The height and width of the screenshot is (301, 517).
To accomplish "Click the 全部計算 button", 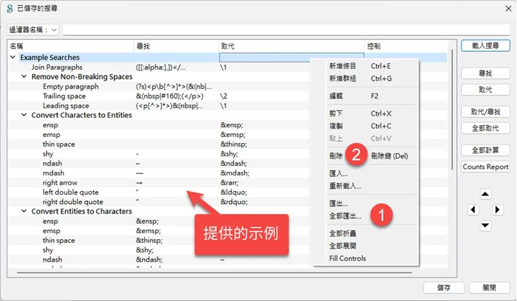I will coord(485,150).
